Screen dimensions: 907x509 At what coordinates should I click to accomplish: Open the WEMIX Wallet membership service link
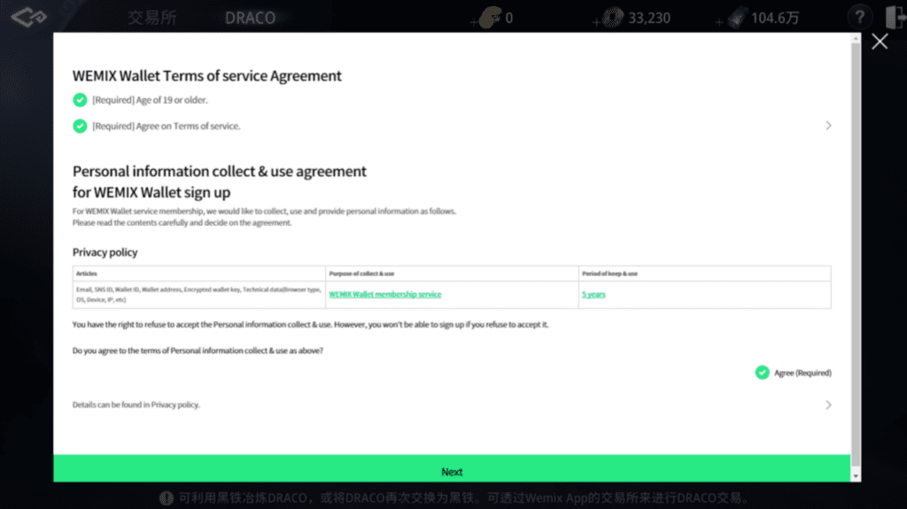tap(384, 294)
